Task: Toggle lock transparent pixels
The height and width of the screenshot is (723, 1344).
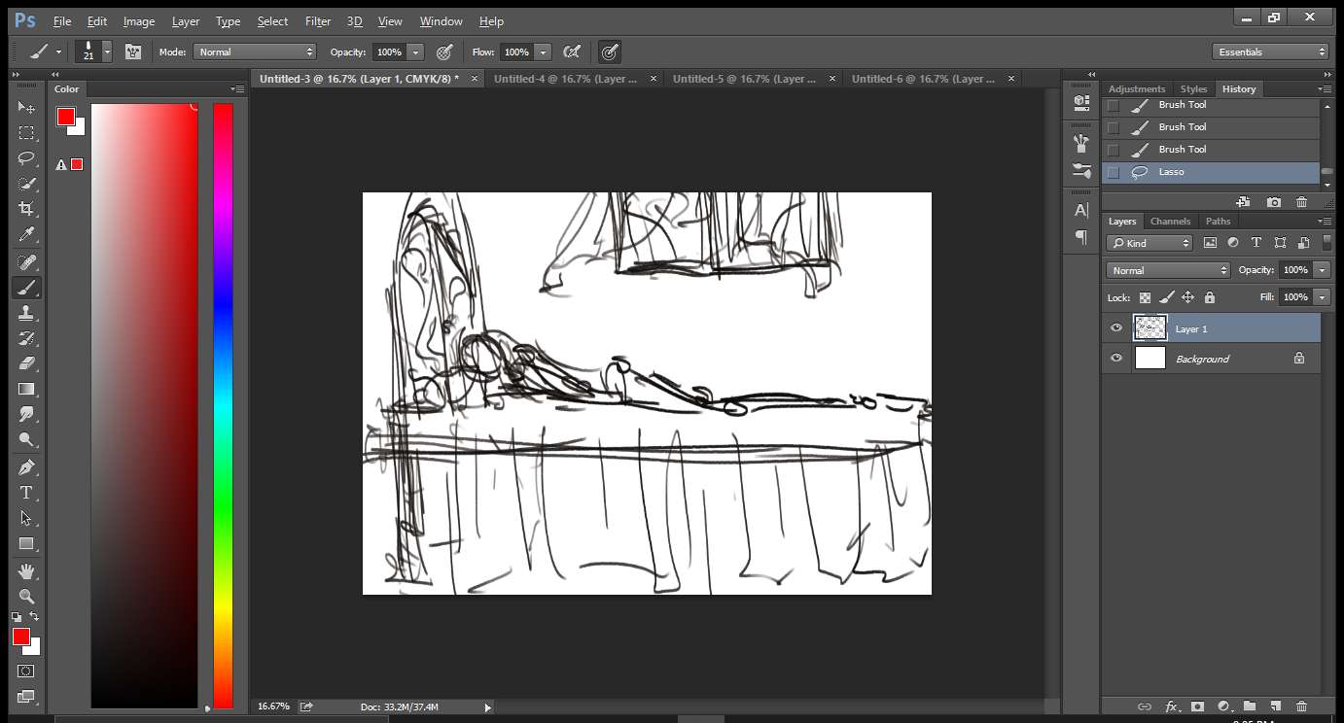Action: coord(1145,297)
